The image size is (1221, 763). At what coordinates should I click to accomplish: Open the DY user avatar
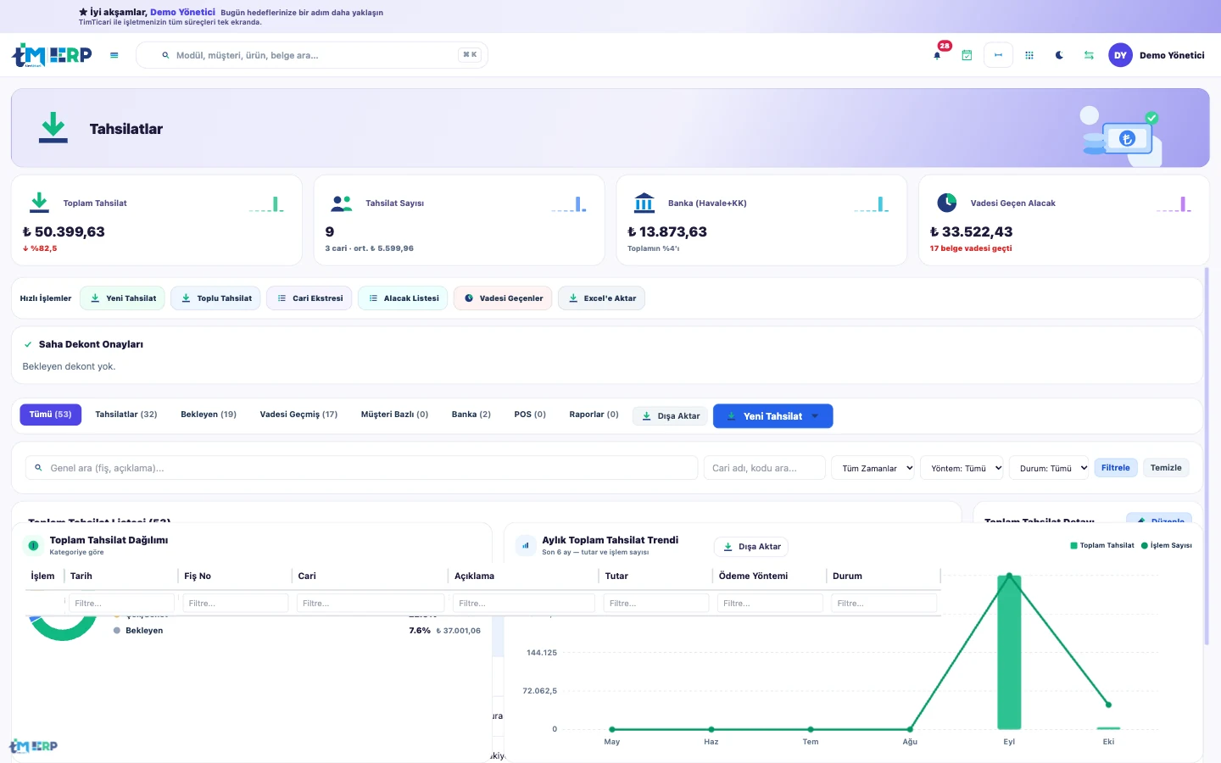pyautogui.click(x=1120, y=55)
